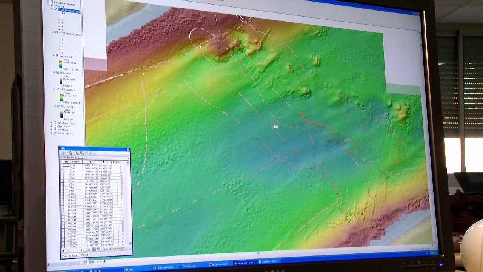Click Switch Selection icon in Table toolbar
483x272 pixels.
click(x=82, y=153)
